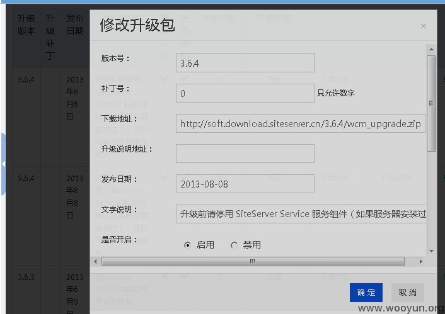Click the 版本号 label
445x314 pixels.
(115, 59)
